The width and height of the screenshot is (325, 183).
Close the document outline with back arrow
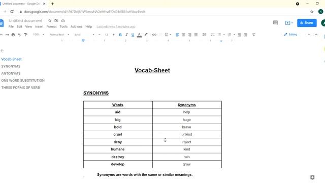[x=2, y=51]
